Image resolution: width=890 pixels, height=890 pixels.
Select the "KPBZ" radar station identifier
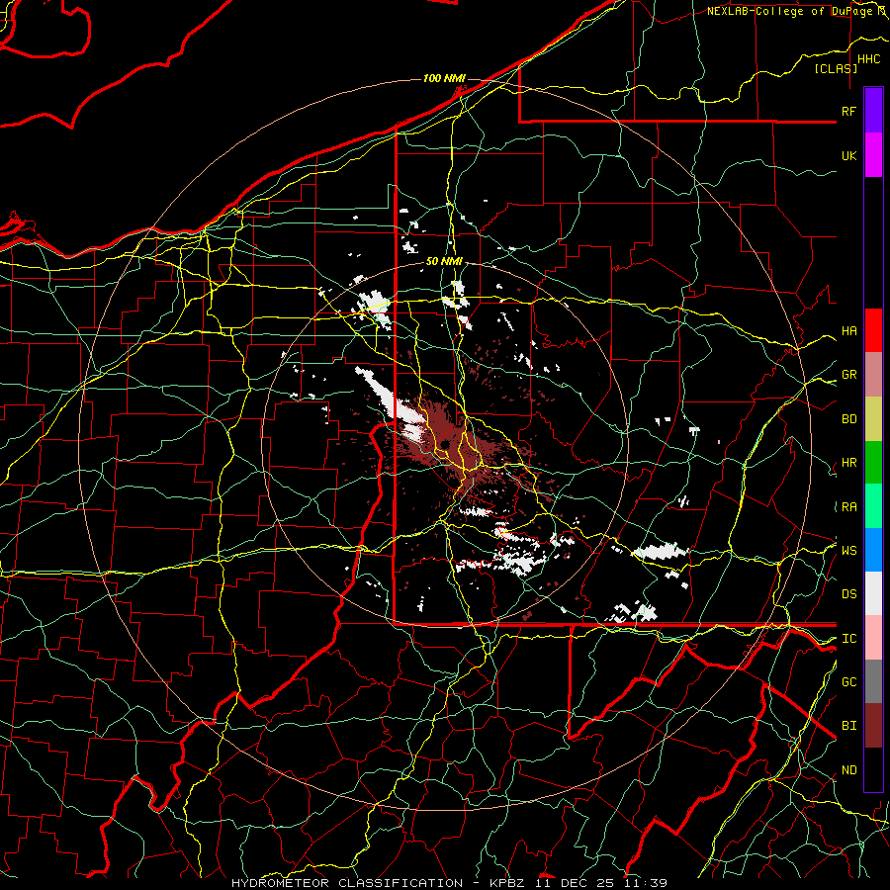[x=506, y=883]
